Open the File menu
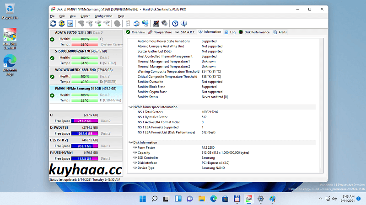366x205 pixels. pos(52,16)
